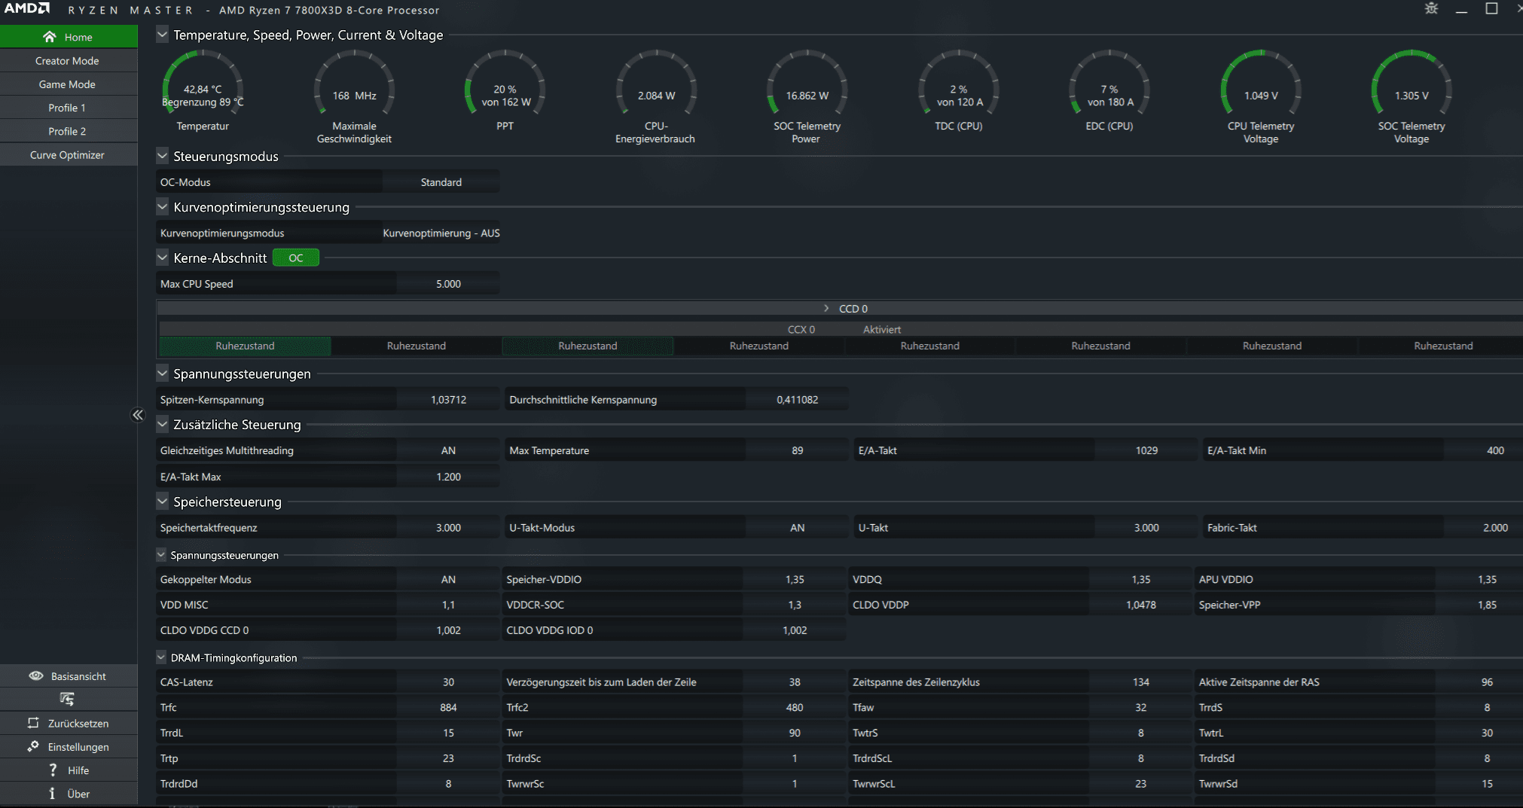The height and width of the screenshot is (808, 1523).
Task: Click the green OC badge
Action: (x=295, y=258)
